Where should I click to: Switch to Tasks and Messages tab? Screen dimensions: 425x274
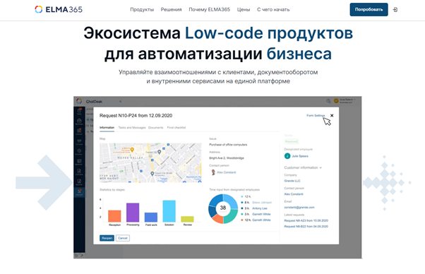132,127
